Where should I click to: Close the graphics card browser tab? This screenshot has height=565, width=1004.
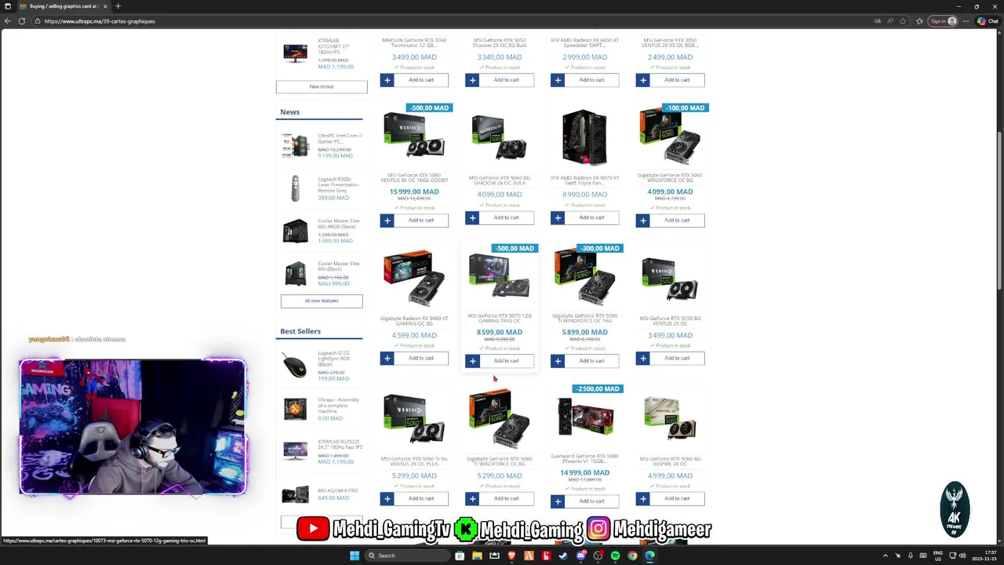(x=105, y=6)
